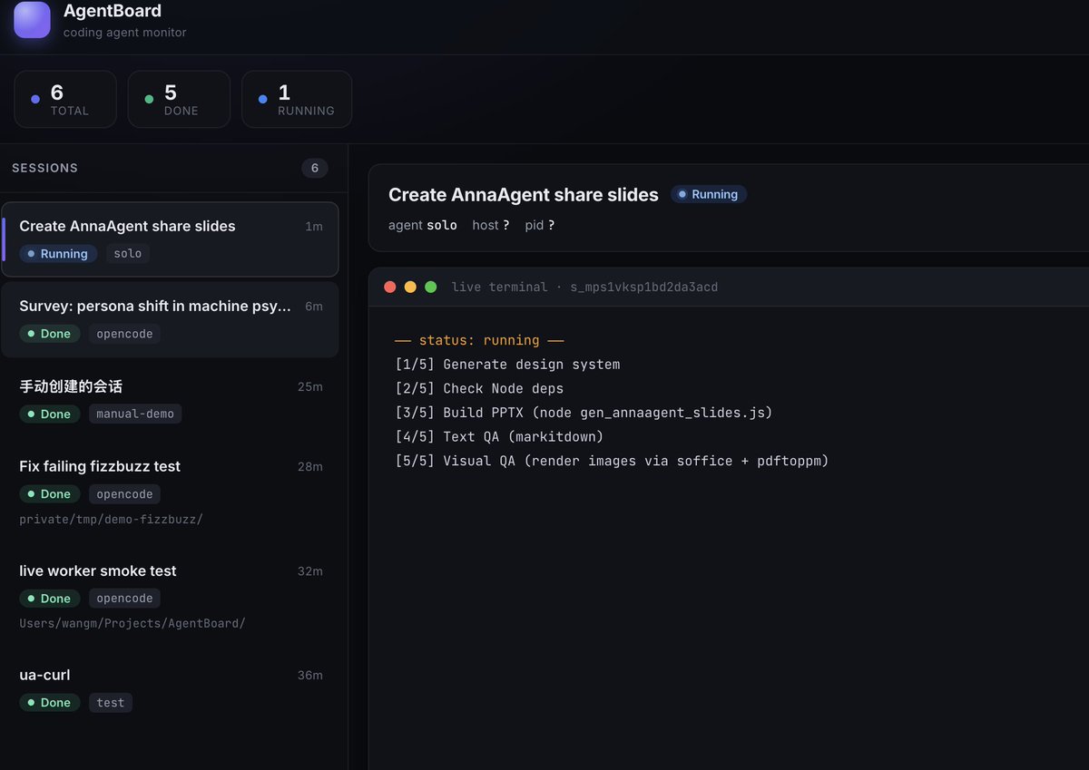Click the private/tmp/demo-fizzbuzz/ path
This screenshot has height=770, width=1089.
(x=111, y=520)
